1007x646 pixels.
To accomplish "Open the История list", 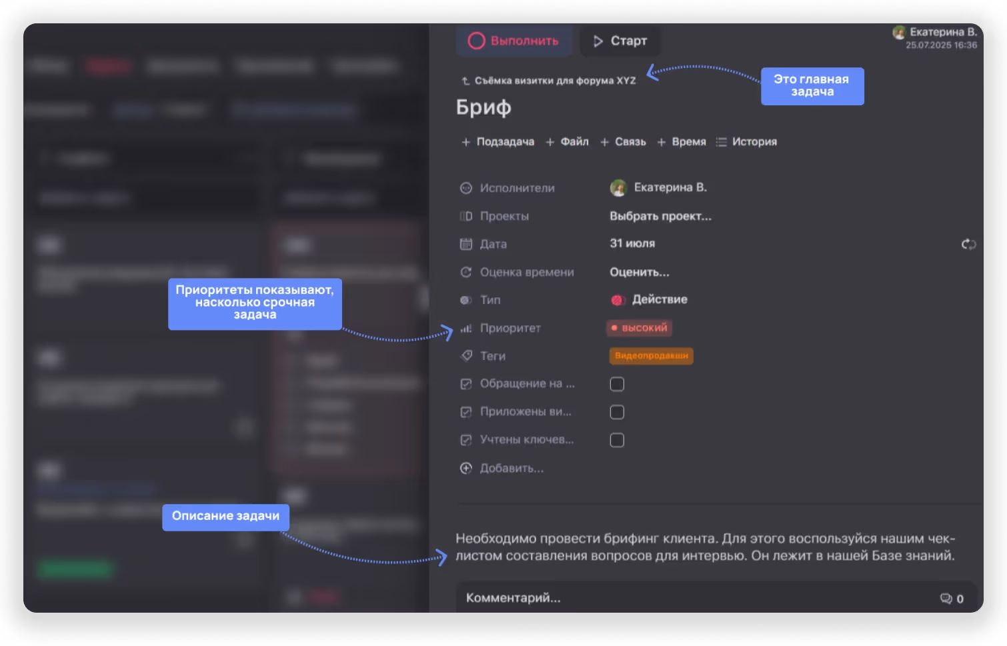I will click(746, 142).
